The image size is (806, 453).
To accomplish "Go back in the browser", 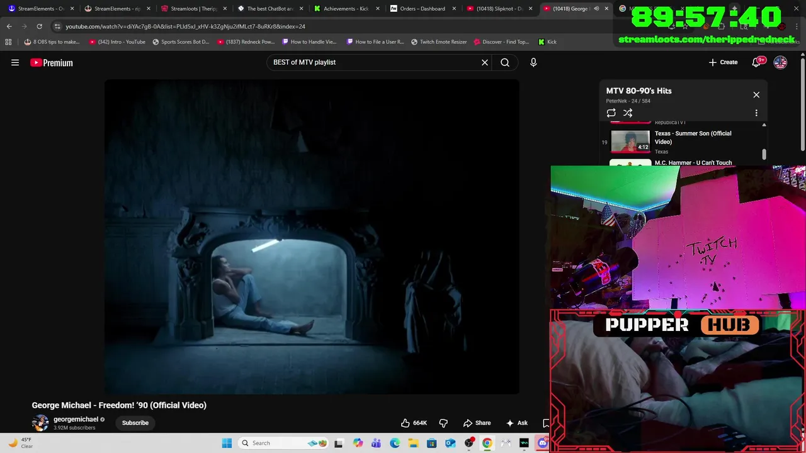I will 9,26.
